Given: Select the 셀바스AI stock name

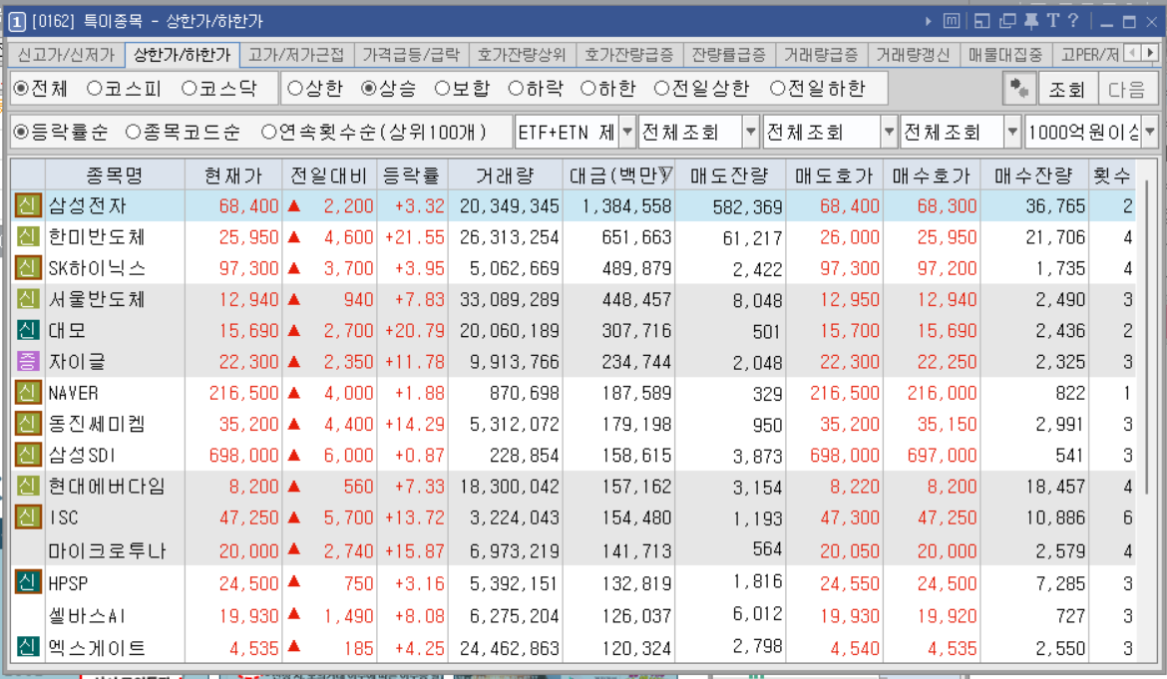Looking at the screenshot, I should (87, 615).
